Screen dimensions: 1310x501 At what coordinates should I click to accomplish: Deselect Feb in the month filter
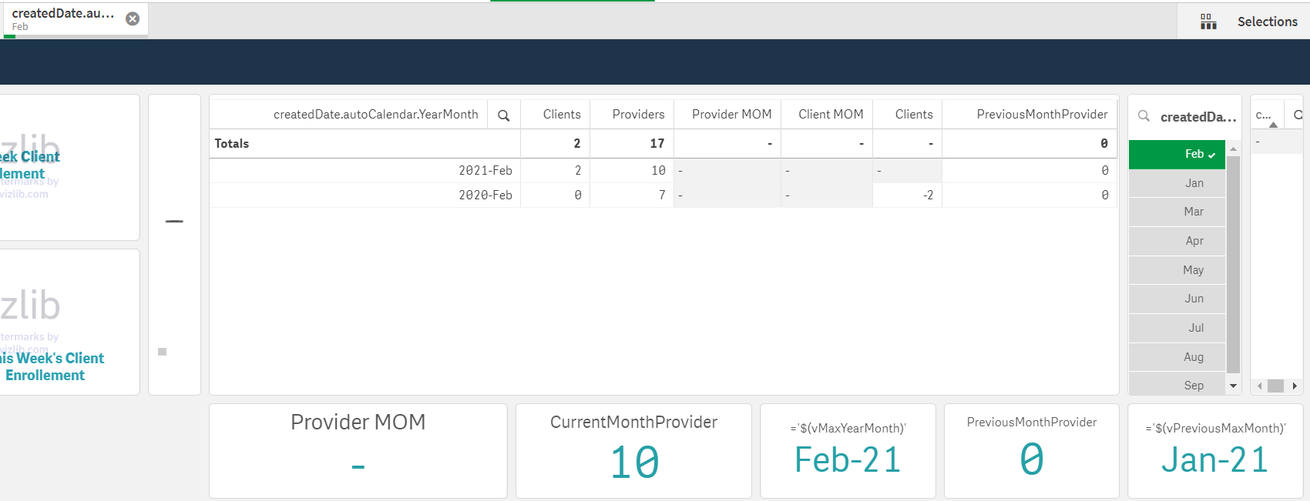tap(1177, 154)
